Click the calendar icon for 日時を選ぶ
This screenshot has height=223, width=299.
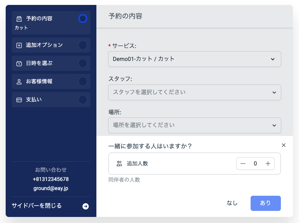19,64
